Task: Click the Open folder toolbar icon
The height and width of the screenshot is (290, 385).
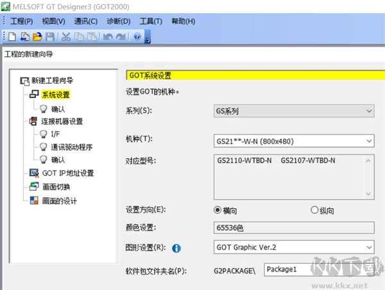Action: pos(37,36)
